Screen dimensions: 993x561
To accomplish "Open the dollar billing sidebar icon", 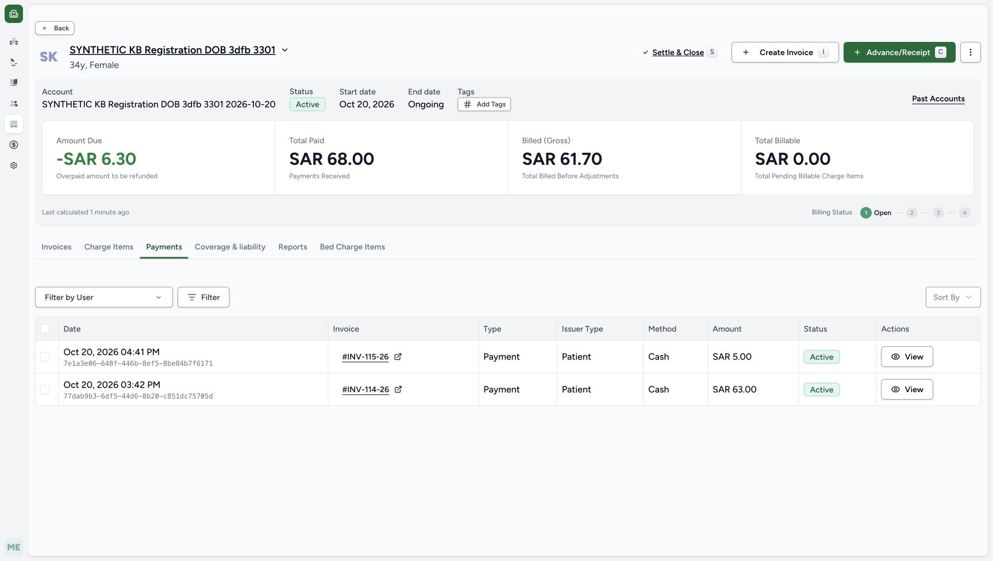I will [14, 145].
